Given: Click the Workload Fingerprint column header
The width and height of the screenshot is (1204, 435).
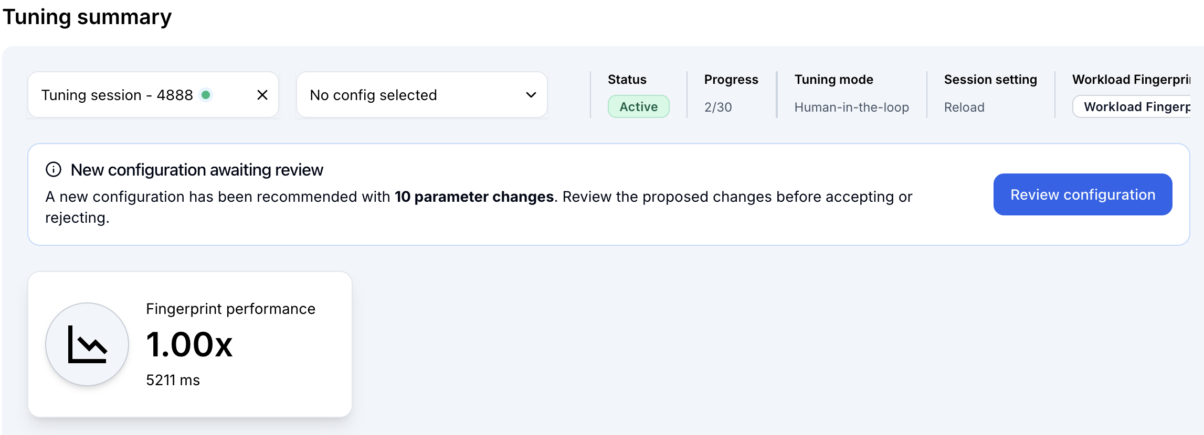Looking at the screenshot, I should pos(1131,80).
